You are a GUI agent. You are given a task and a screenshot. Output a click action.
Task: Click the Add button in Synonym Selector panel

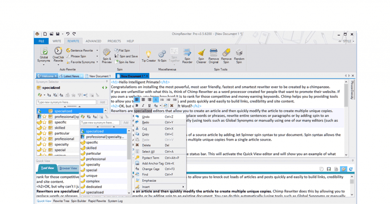102,102
